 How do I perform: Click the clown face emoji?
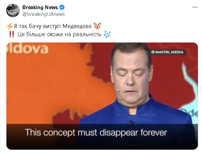[97, 26]
